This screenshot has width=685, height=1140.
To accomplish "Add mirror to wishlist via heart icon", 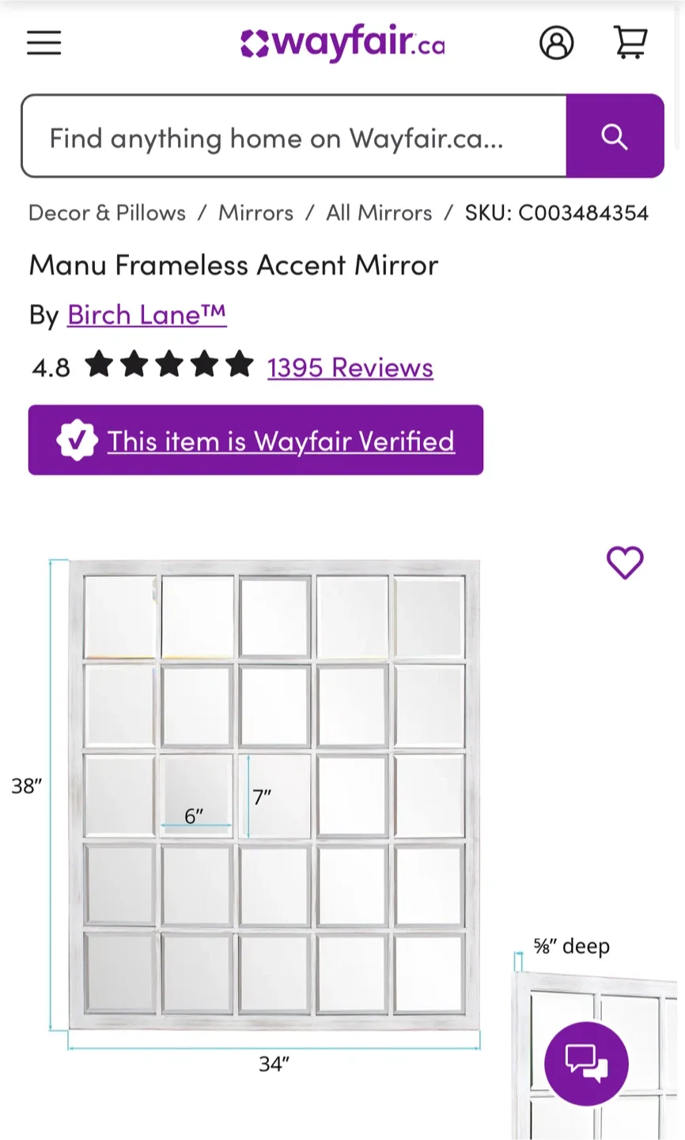I will 625,562.
